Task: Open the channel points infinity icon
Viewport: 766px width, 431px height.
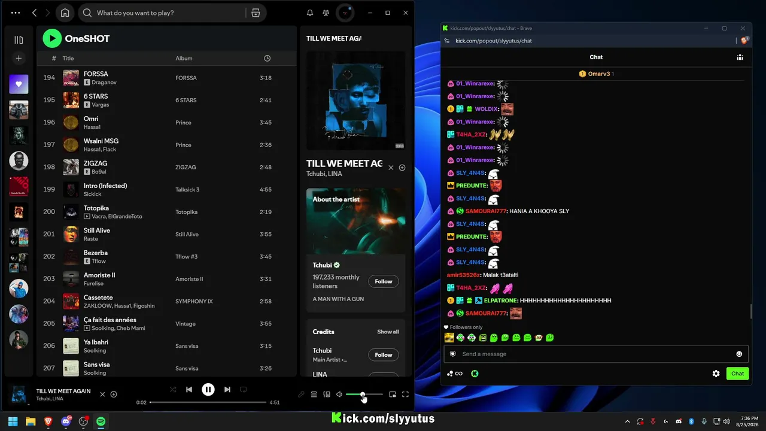Action: (455, 374)
